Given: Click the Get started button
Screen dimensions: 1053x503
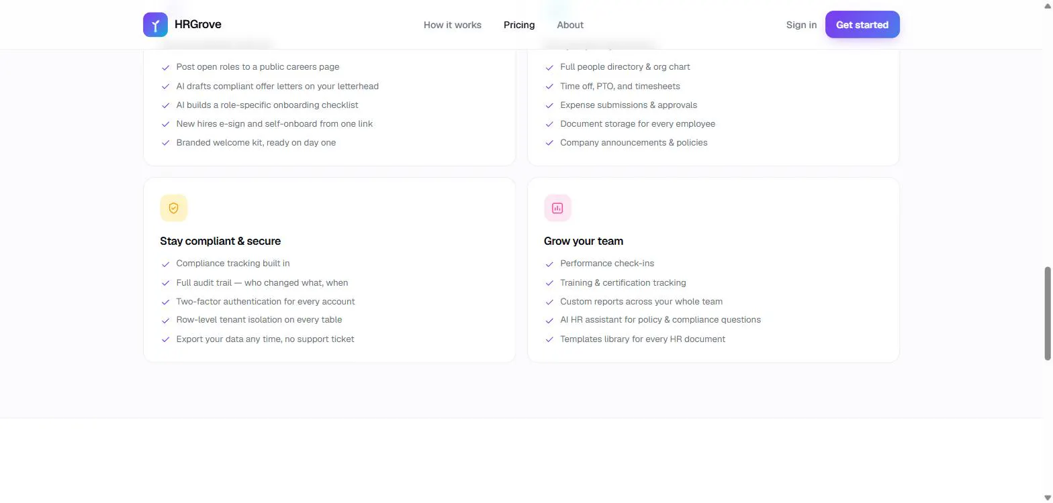Looking at the screenshot, I should coord(862,25).
